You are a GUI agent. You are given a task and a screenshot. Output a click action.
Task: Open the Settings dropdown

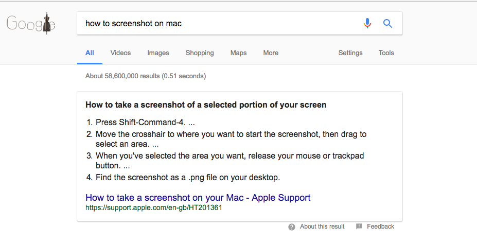[x=350, y=53]
